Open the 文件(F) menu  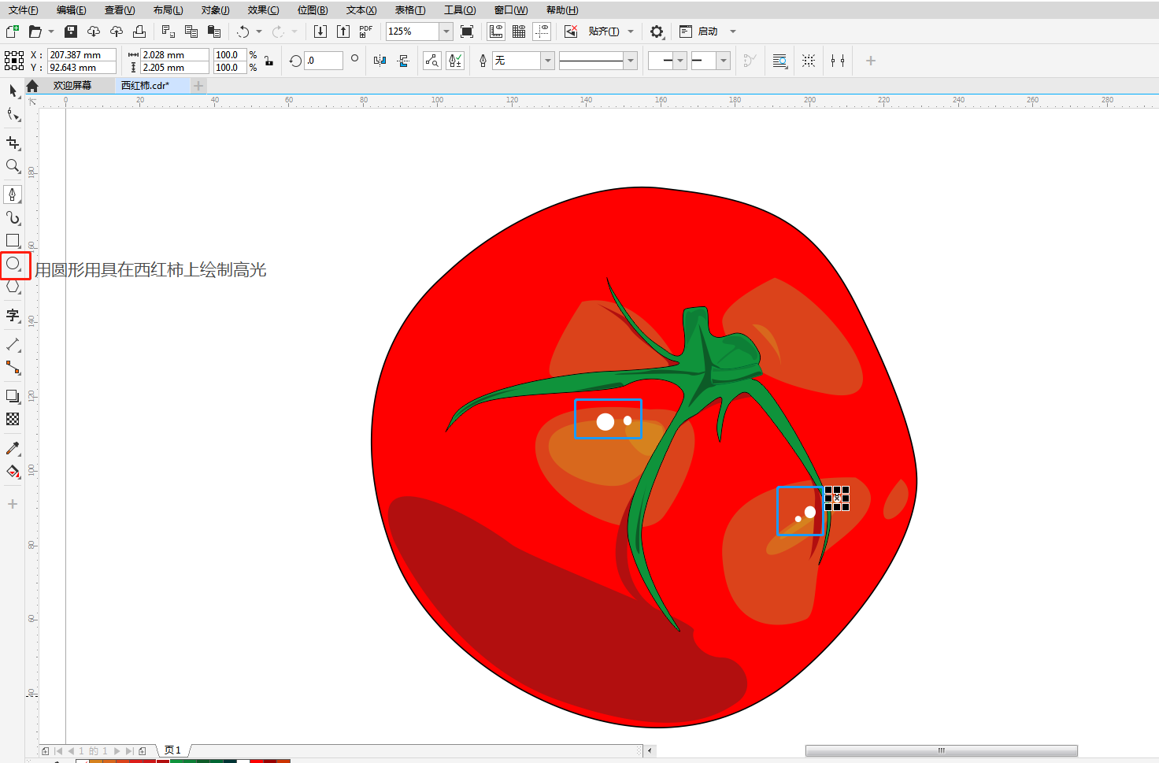24,10
